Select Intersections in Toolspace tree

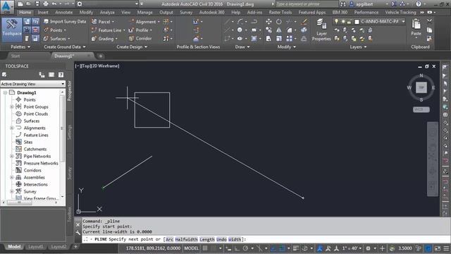coord(35,184)
